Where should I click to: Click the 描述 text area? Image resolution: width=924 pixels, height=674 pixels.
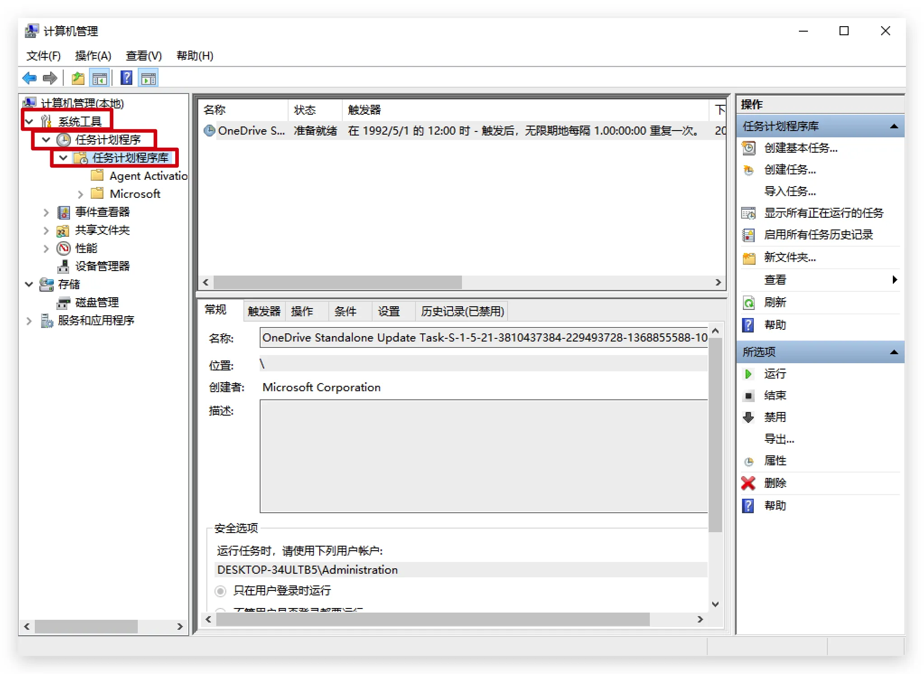484,456
